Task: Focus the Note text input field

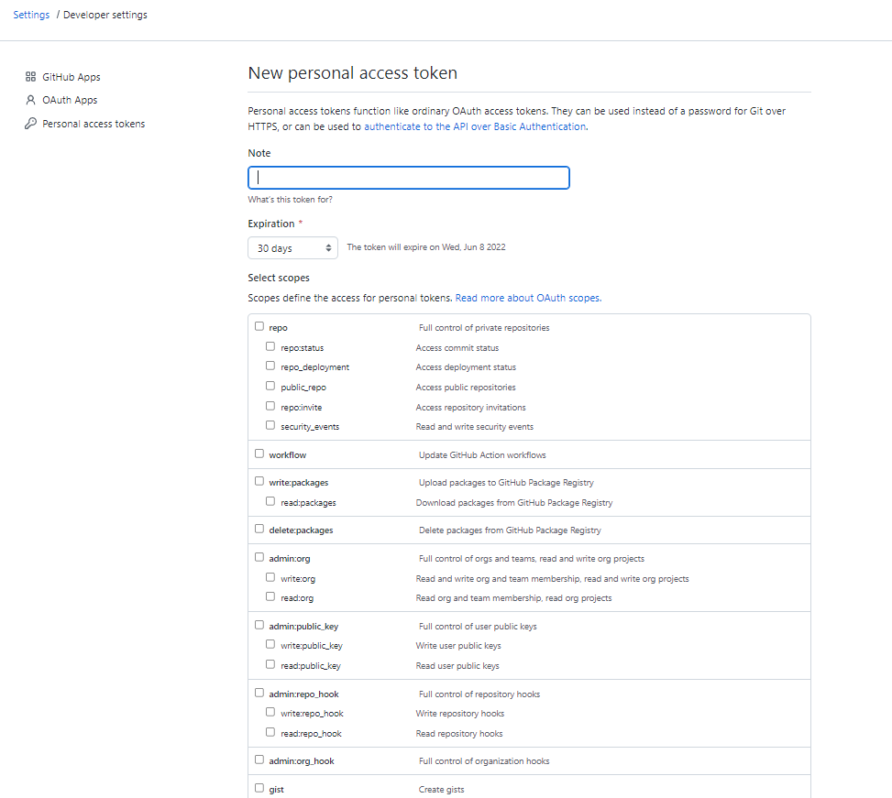Action: point(409,178)
